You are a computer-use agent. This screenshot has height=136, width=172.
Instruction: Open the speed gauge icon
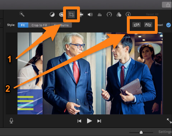(109, 14)
